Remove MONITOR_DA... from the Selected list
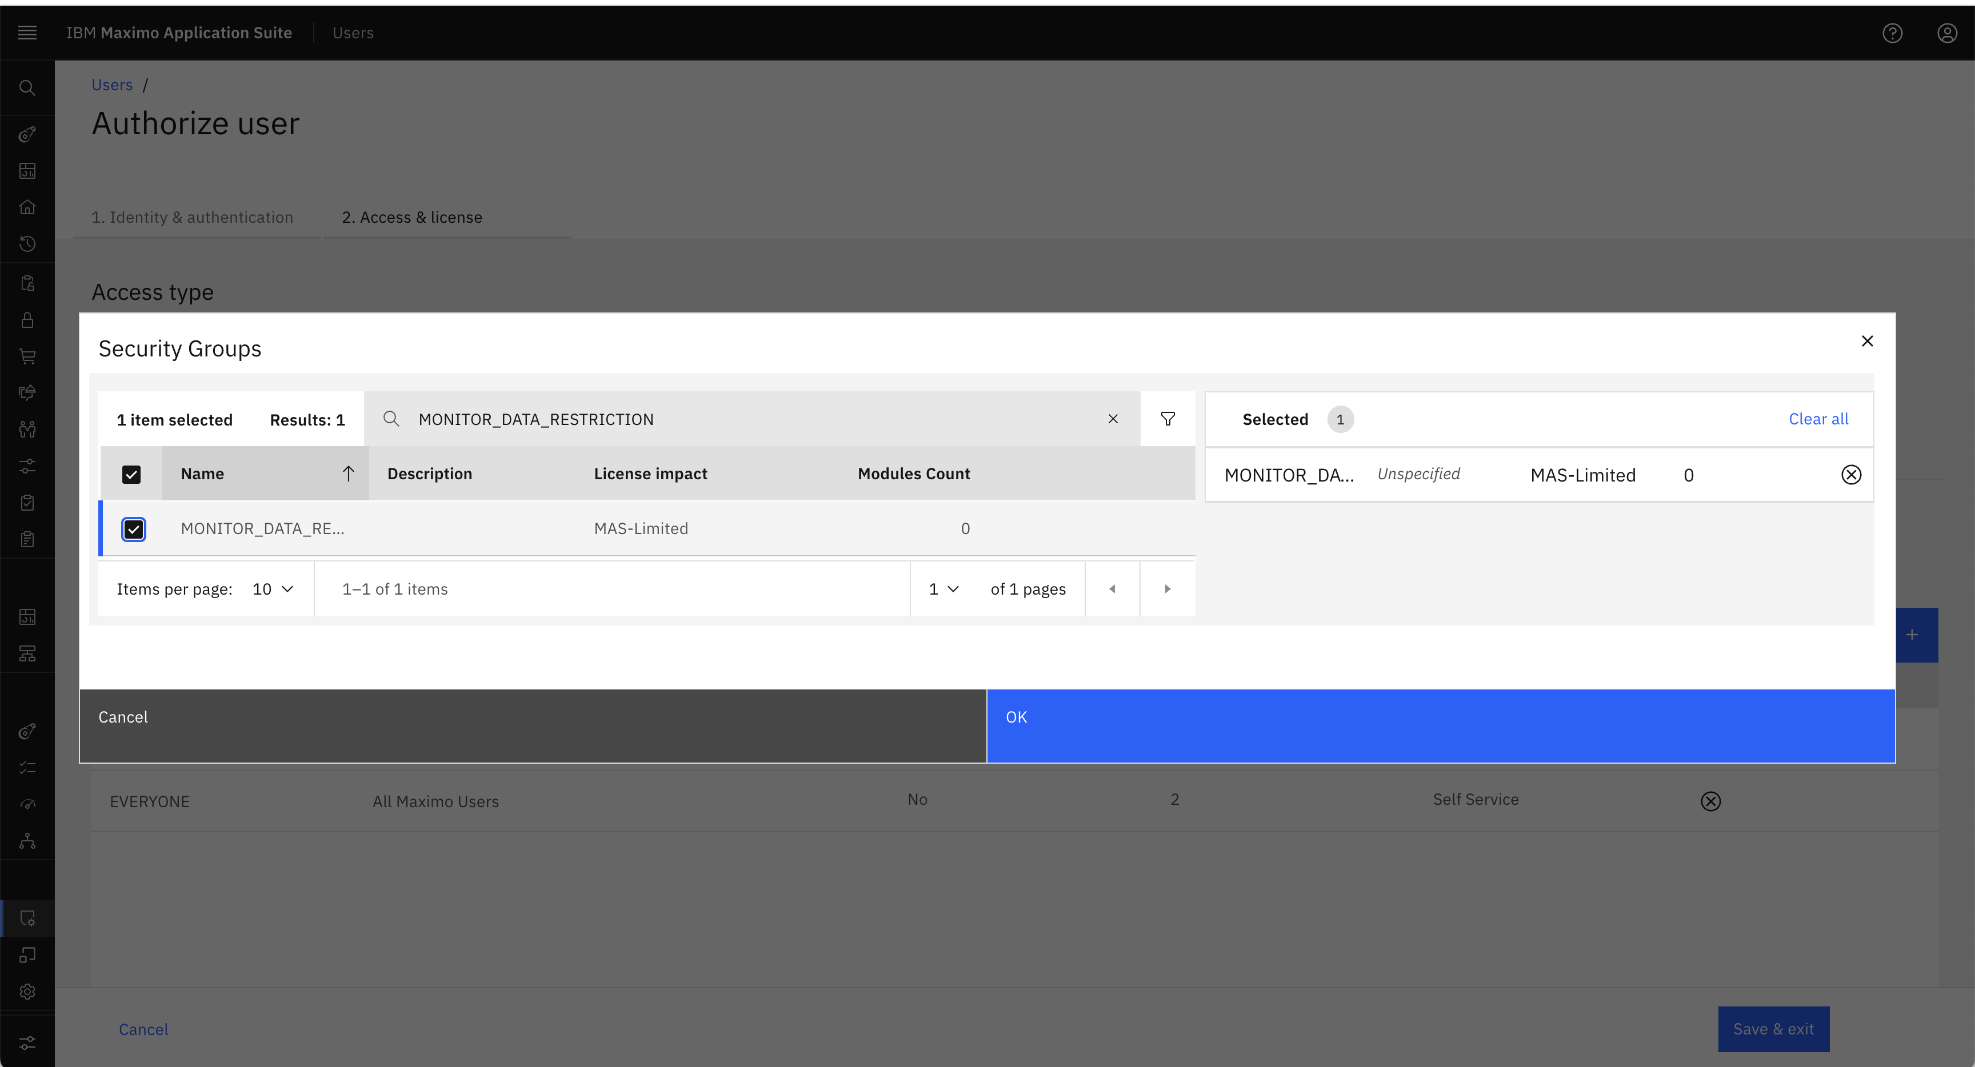The width and height of the screenshot is (1975, 1067). tap(1851, 475)
